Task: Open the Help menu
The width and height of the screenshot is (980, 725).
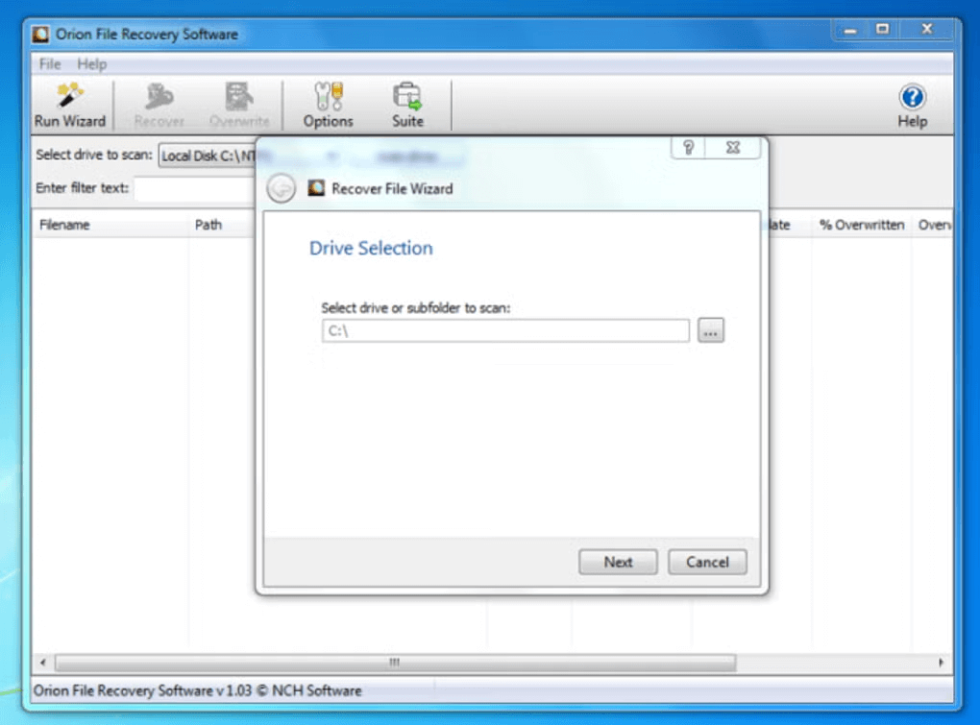Action: (x=92, y=63)
